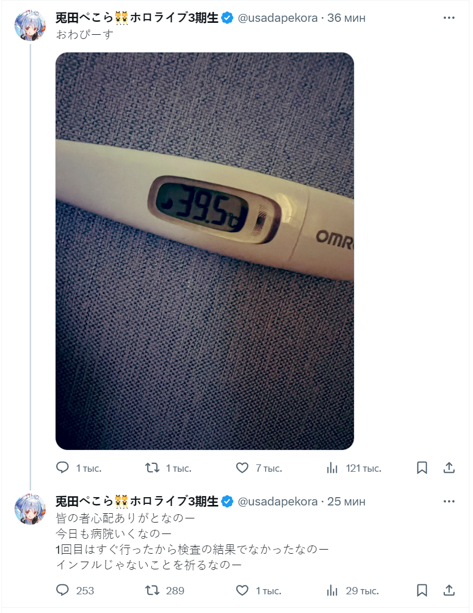Screen dimensions: 473x613
Task: Open profile avatar on first tweet
Action: [30, 25]
